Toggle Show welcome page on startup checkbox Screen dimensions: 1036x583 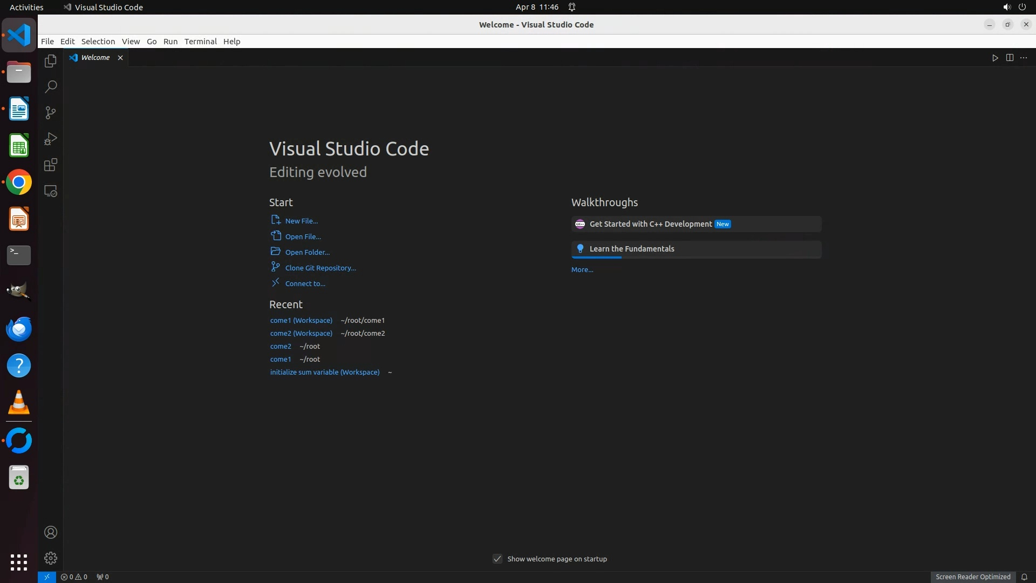497,559
